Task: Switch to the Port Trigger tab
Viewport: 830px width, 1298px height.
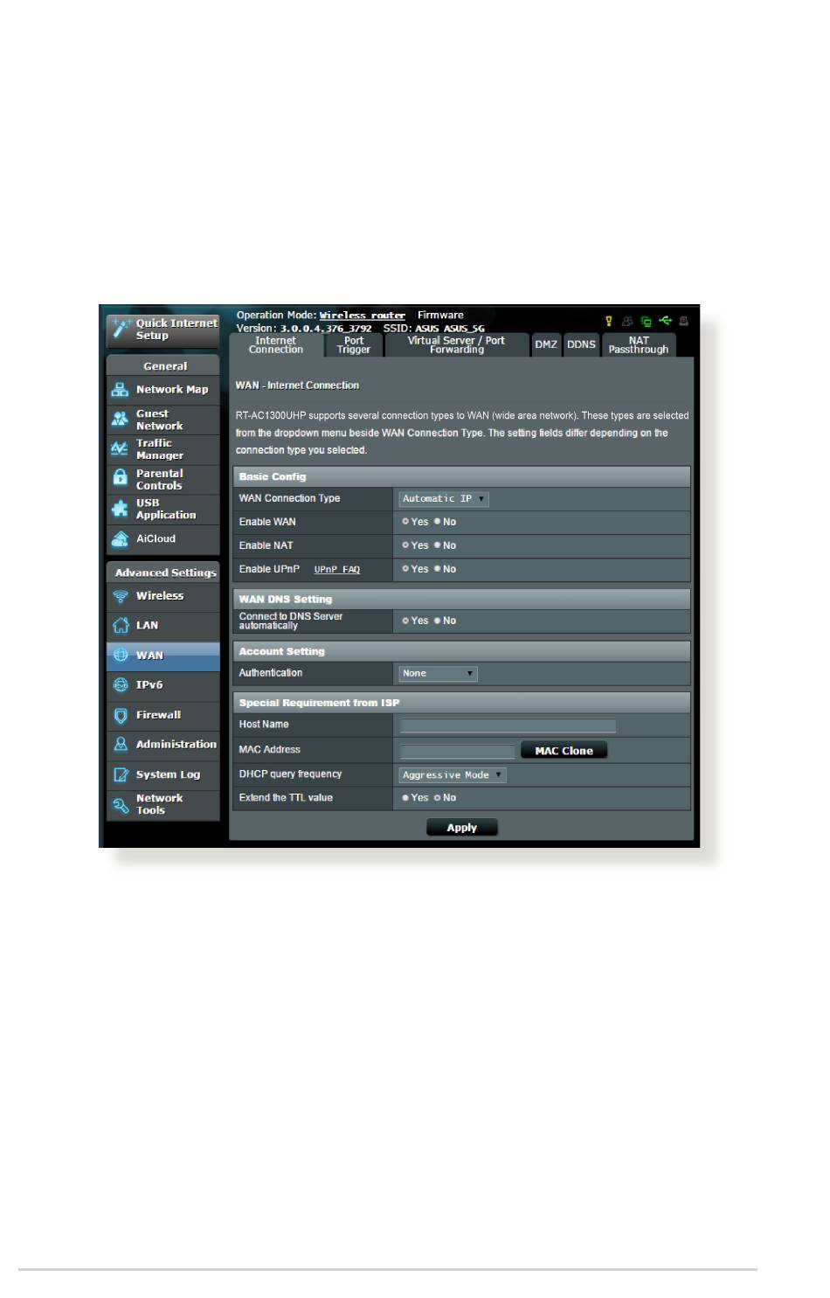Action: [x=354, y=345]
